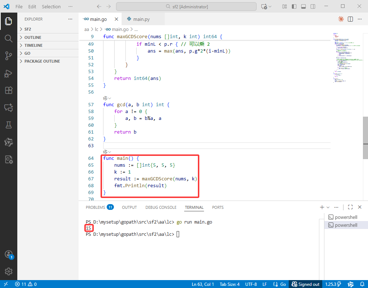The width and height of the screenshot is (368, 288).
Task: Go back with the left arrow
Action: 99,6
